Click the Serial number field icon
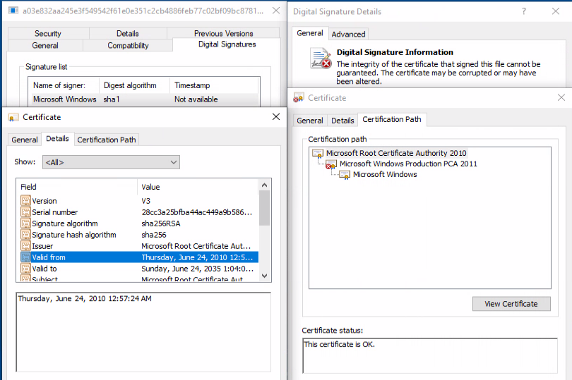The image size is (572, 380). point(25,212)
